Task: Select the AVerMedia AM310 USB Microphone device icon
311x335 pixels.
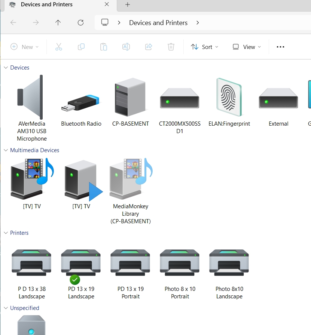Action: coord(30,97)
